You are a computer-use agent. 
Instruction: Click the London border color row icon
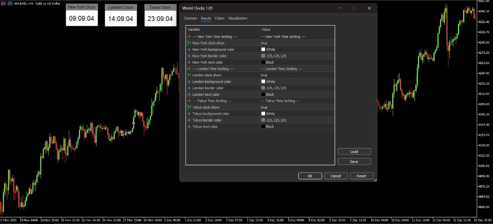[189, 88]
